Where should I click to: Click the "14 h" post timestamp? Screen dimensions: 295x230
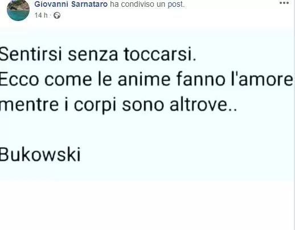point(41,15)
